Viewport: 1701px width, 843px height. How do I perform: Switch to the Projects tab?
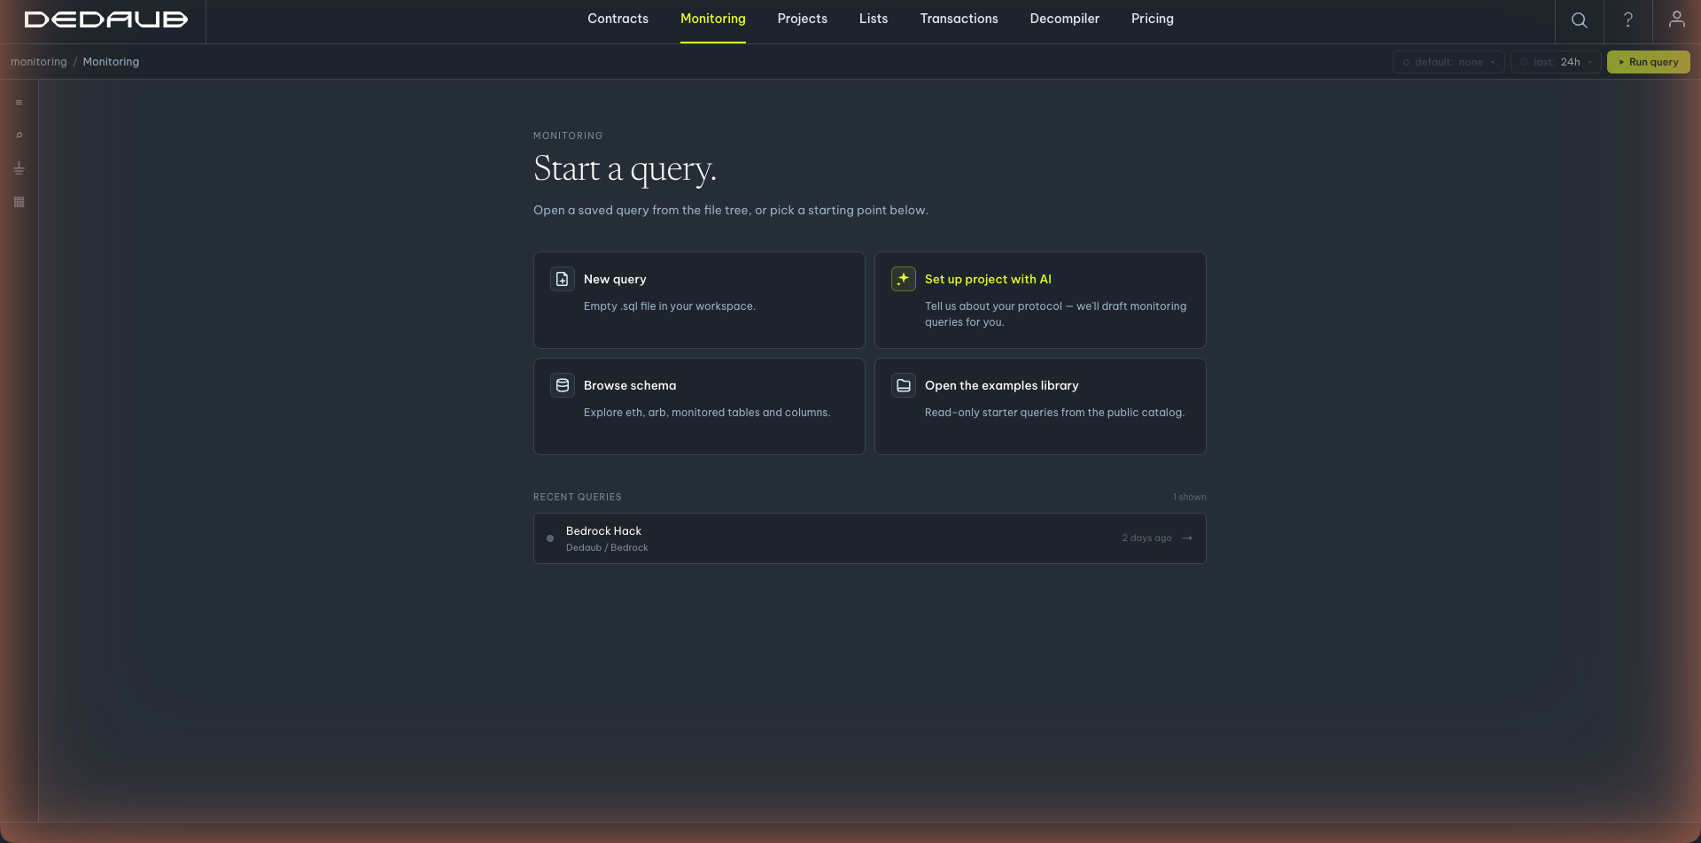click(803, 19)
